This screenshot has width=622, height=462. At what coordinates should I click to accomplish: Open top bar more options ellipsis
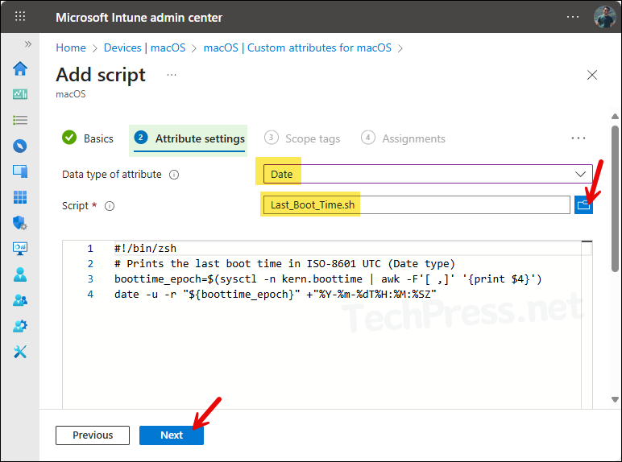(x=572, y=17)
